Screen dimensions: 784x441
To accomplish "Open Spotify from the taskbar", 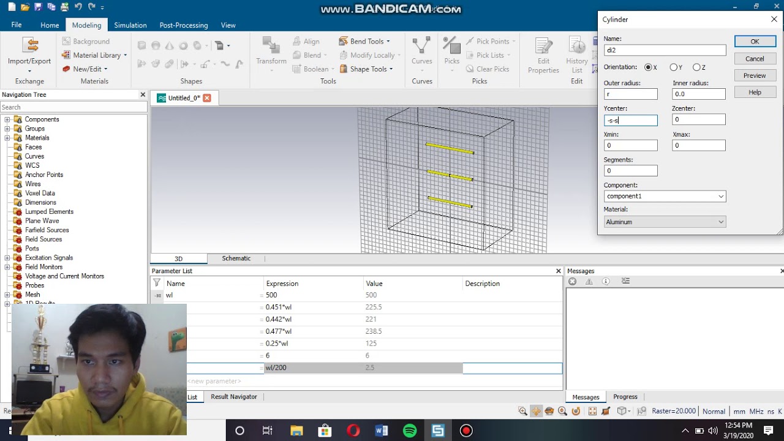I will coord(410,431).
